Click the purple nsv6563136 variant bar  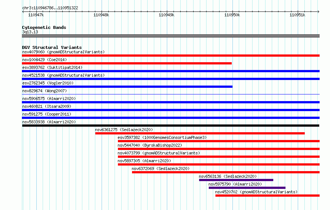click(x=236, y=180)
